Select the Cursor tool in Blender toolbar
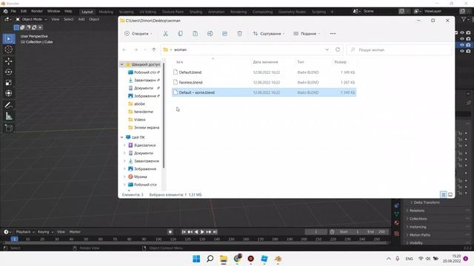The height and width of the screenshot is (266, 474). (8, 50)
